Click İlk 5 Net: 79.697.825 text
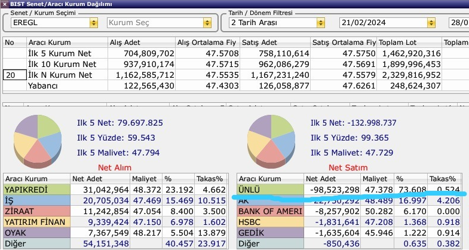Screen dimensions: 469x250 120,123
